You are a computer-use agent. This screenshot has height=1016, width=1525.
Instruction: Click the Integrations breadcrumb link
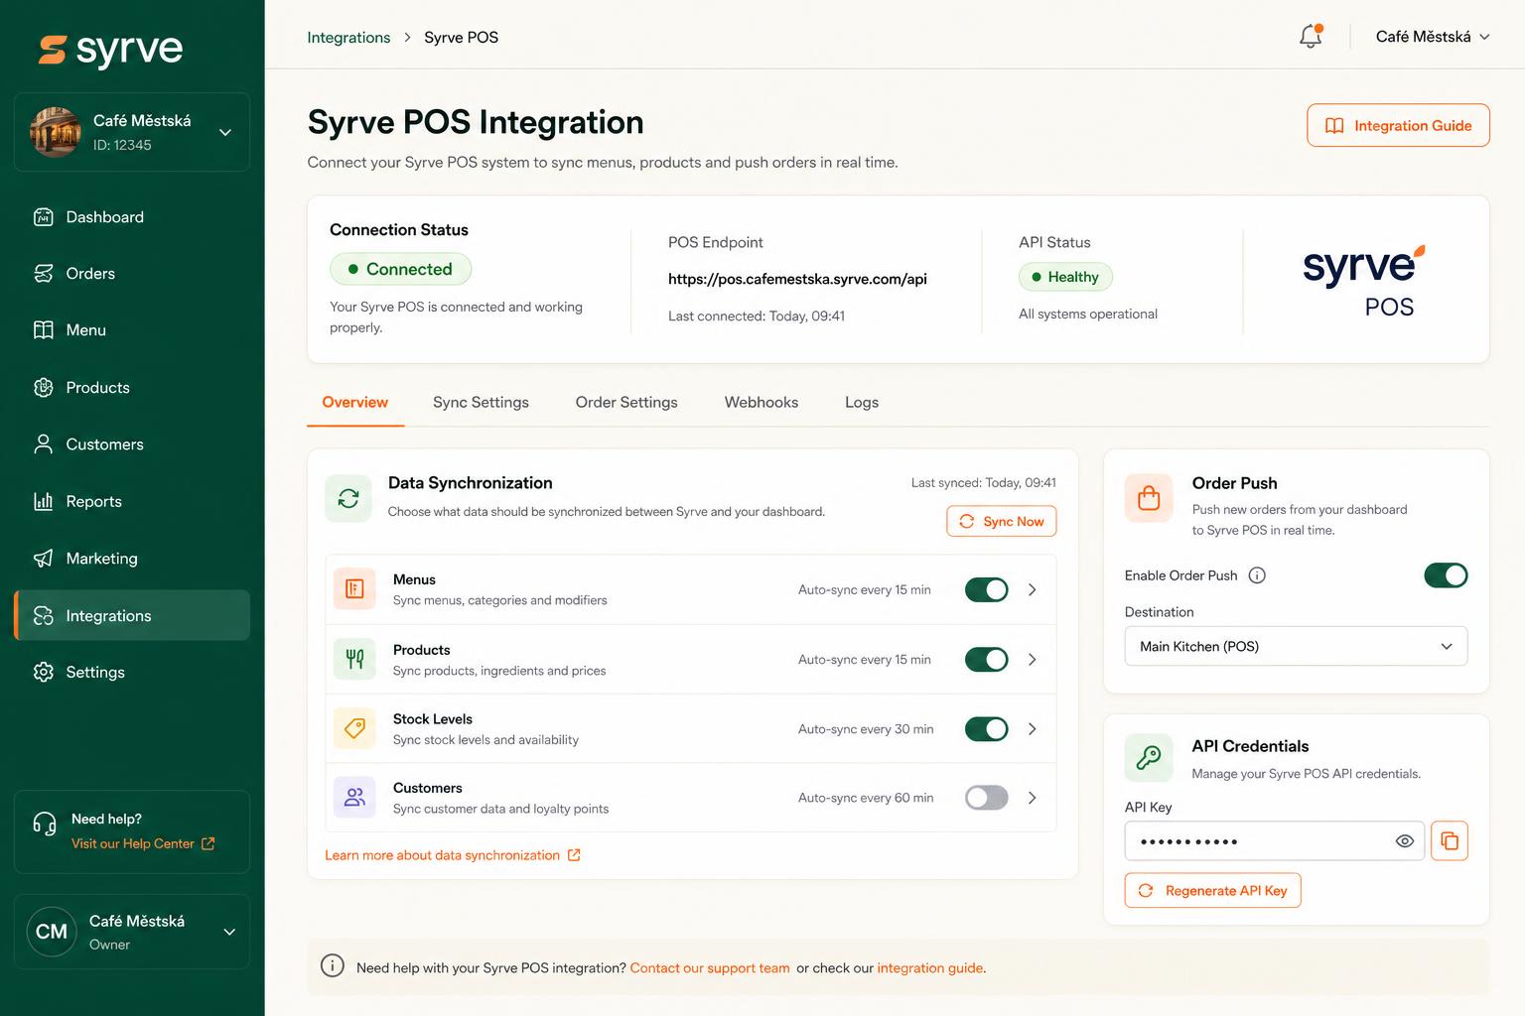pos(348,38)
